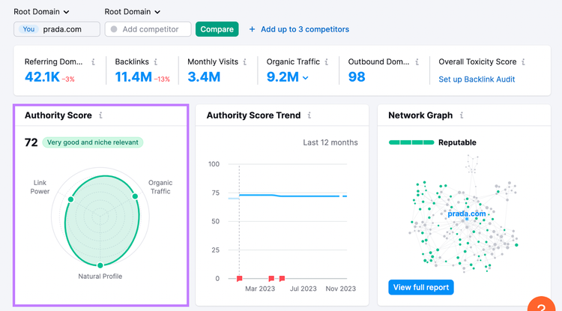The width and height of the screenshot is (562, 311).
Task: Open info icon beside Referring Domains
Action: point(93,62)
